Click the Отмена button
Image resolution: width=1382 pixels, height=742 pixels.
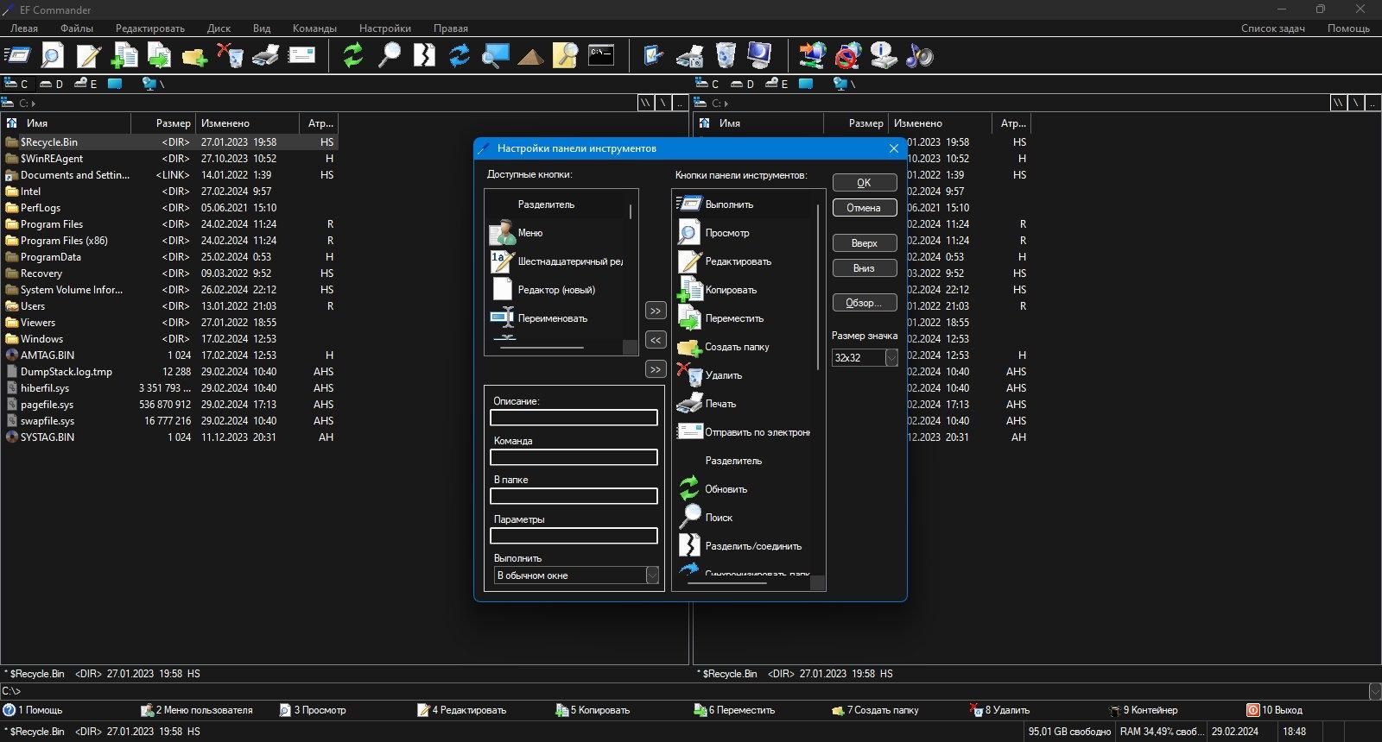coord(865,208)
